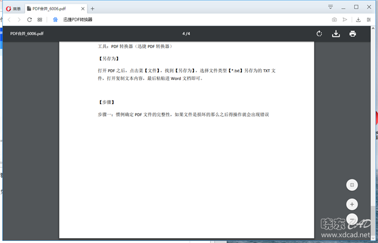Take a snapshot with camera icon

(334, 19)
